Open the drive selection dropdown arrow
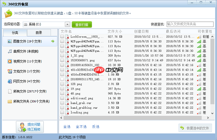 (68, 24)
